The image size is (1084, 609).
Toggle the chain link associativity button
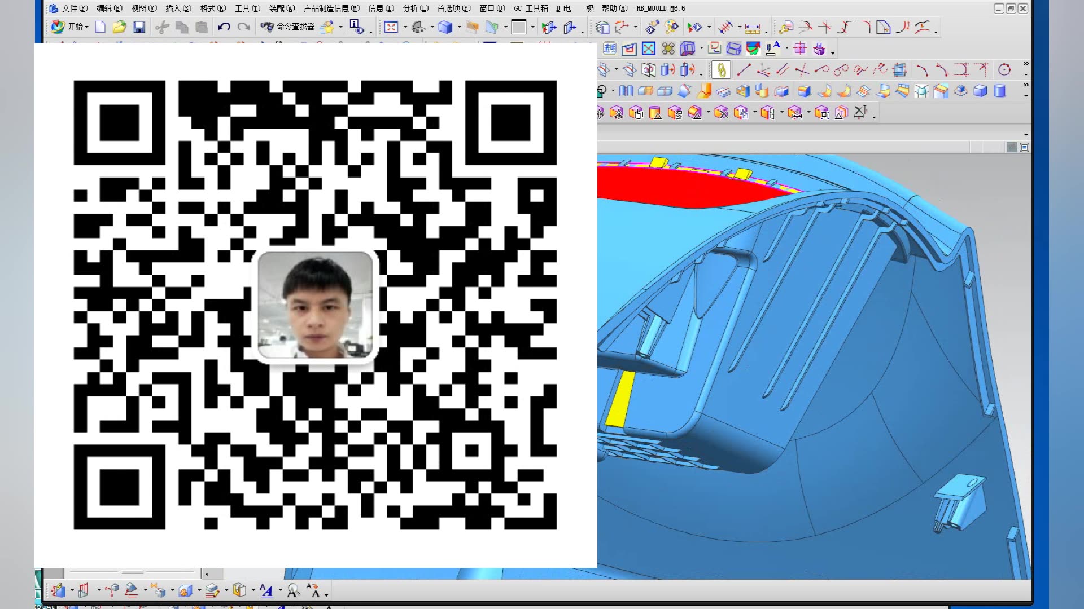pyautogui.click(x=721, y=70)
